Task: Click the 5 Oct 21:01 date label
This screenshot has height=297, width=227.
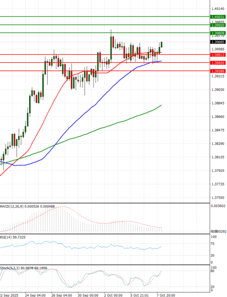Action: click(140, 294)
